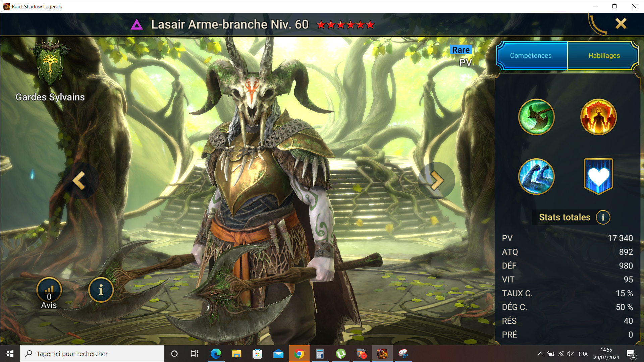
Task: Open the fiery warrior skill icon
Action: pyautogui.click(x=598, y=117)
